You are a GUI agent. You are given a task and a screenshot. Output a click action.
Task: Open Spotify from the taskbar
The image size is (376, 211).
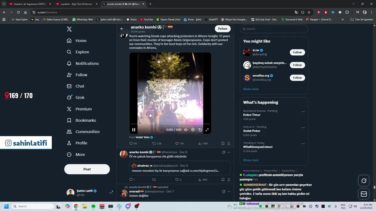coord(93,206)
